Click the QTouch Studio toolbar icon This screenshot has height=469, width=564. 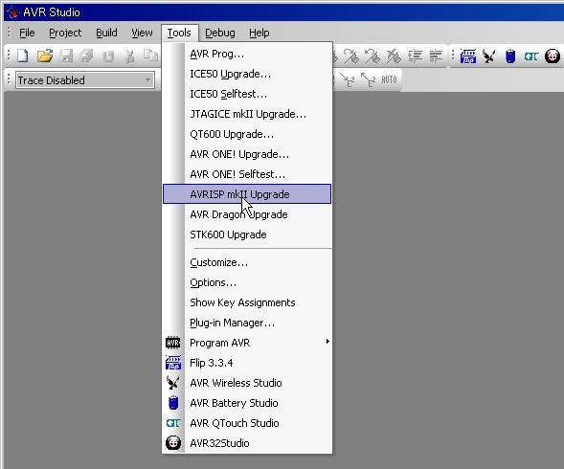530,56
